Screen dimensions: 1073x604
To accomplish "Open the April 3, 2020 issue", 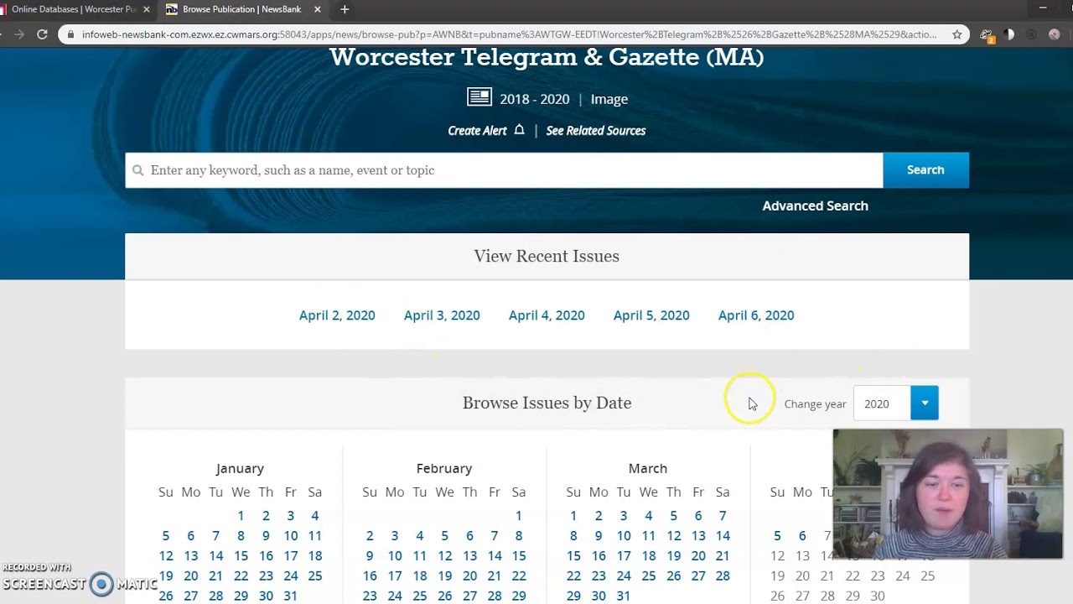I will pyautogui.click(x=442, y=315).
